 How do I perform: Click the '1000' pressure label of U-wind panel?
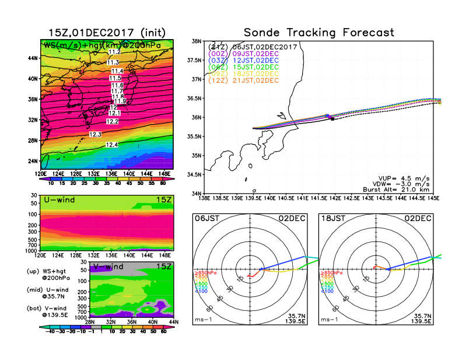pyautogui.click(x=31, y=251)
